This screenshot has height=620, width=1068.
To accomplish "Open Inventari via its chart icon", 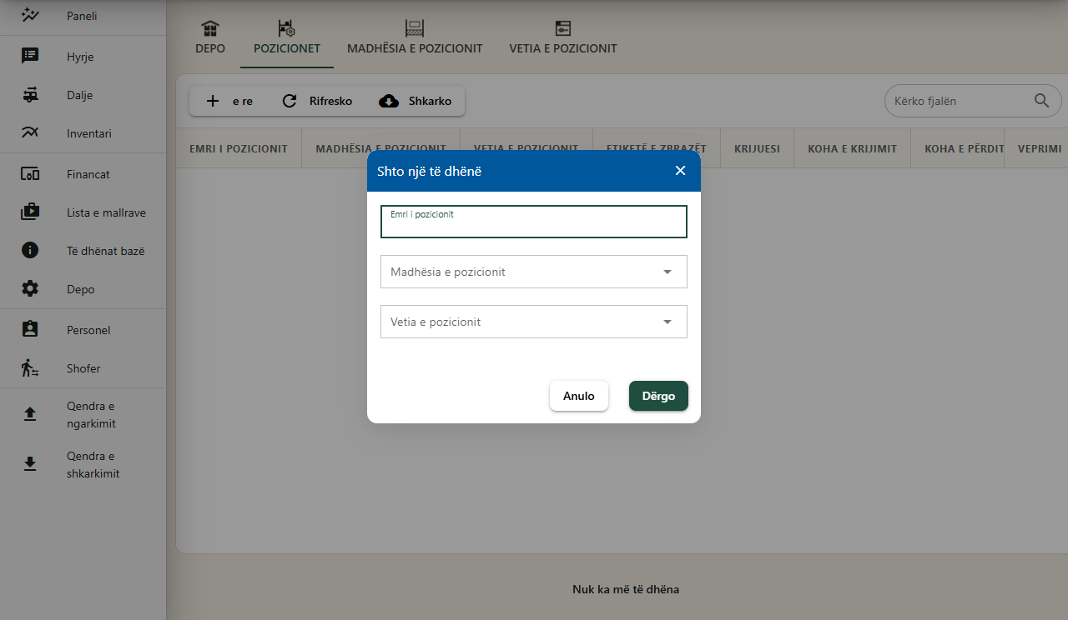I will [30, 133].
